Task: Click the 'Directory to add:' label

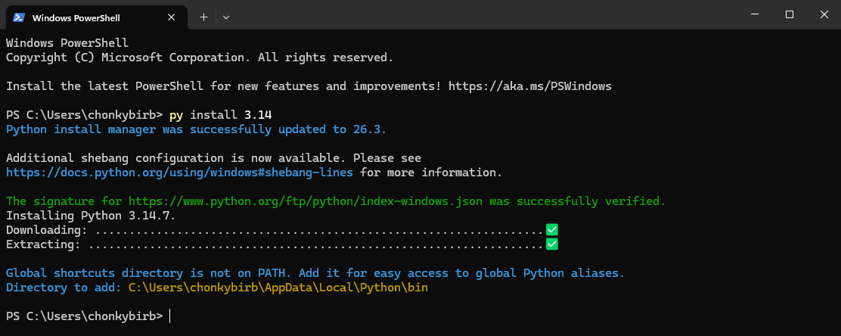Action: coord(64,288)
